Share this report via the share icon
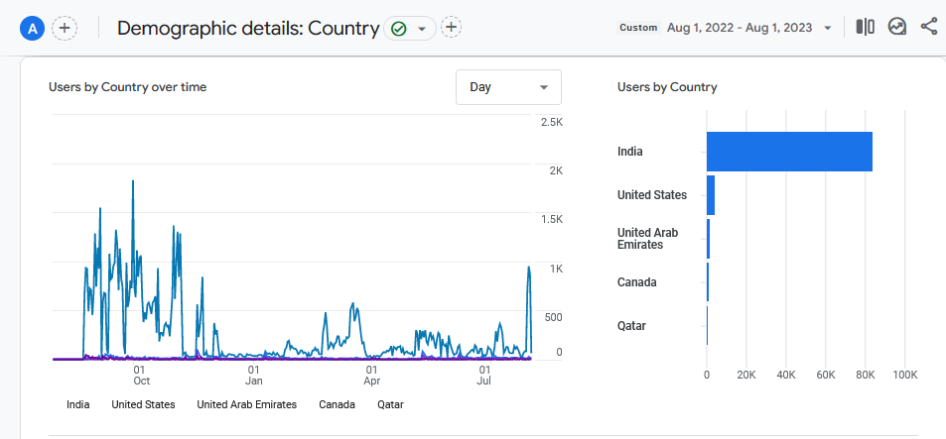 coord(929,28)
